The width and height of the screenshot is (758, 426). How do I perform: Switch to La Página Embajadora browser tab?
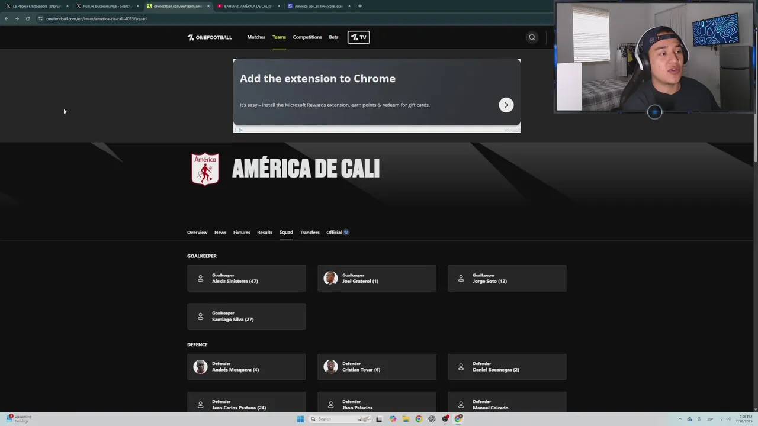[x=37, y=6]
